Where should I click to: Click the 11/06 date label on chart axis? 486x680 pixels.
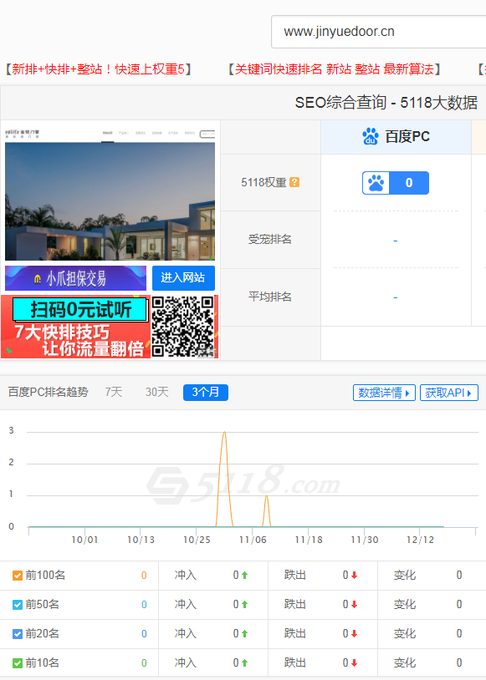point(253,540)
